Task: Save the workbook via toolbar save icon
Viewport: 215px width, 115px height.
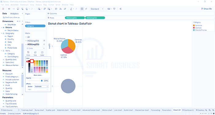Action: pos(18,9)
